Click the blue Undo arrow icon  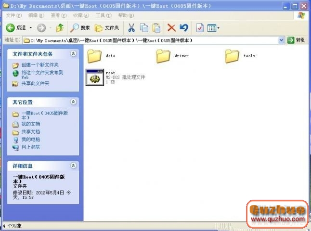point(184,28)
